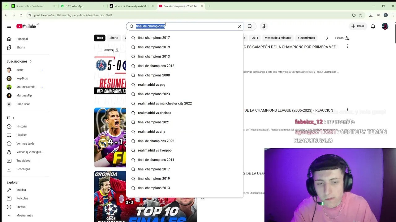This screenshot has width=396, height=222.
Task: Choose suggestion final champions 2008
Action: tap(185, 75)
